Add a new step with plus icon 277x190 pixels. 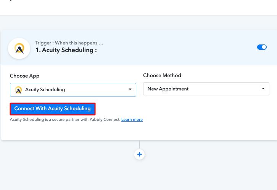click(140, 154)
